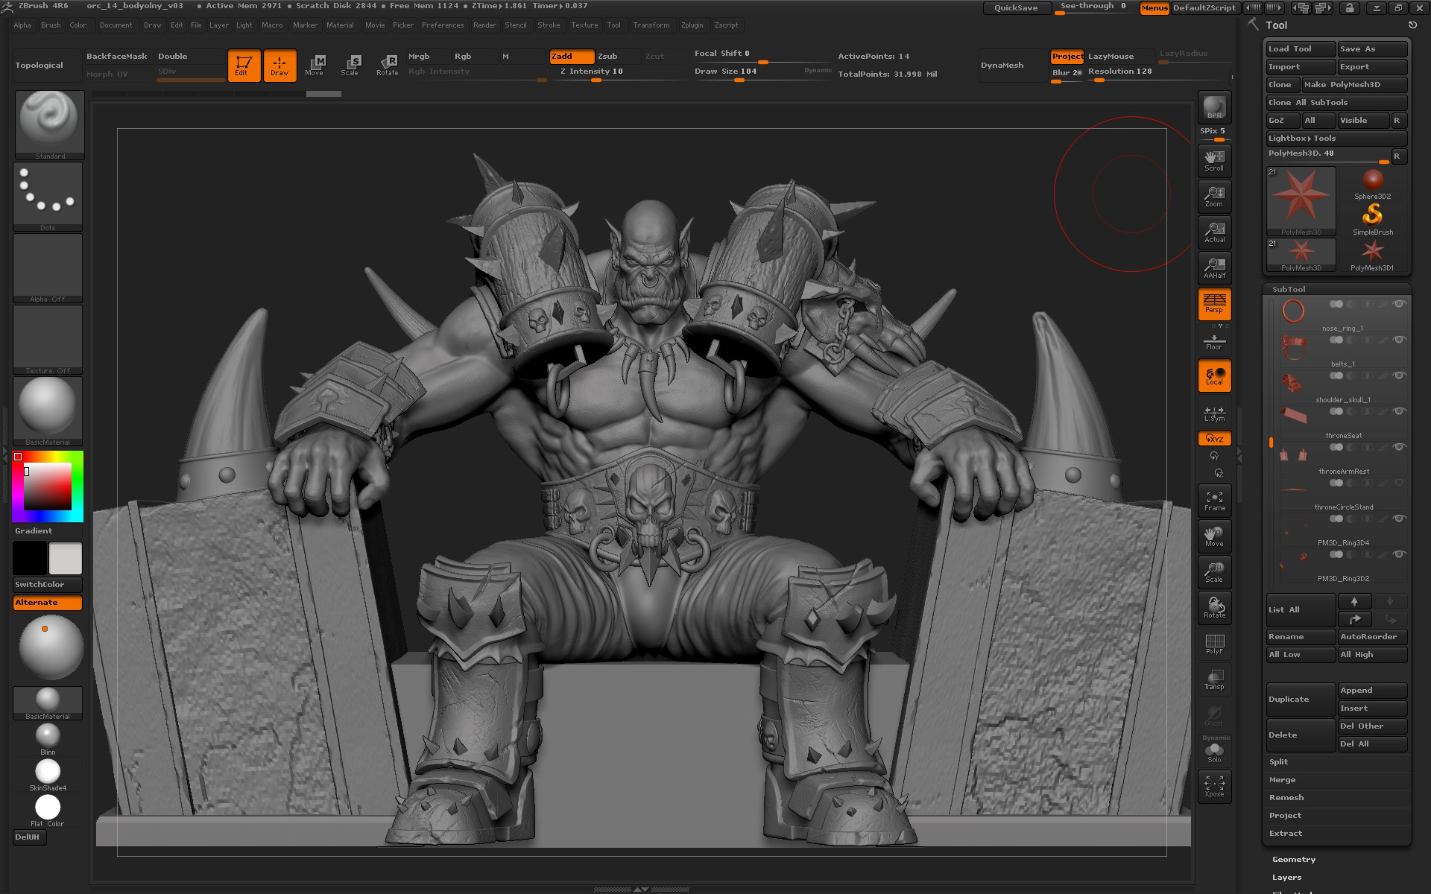Expand the Split section
Image resolution: width=1431 pixels, height=894 pixels.
[1278, 761]
